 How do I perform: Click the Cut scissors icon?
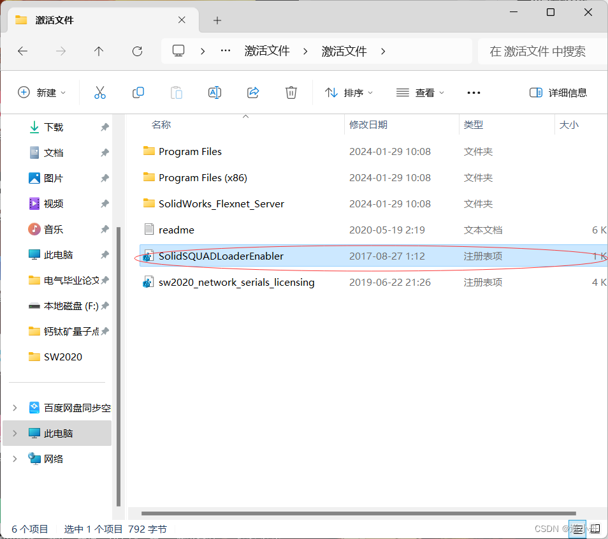(99, 92)
